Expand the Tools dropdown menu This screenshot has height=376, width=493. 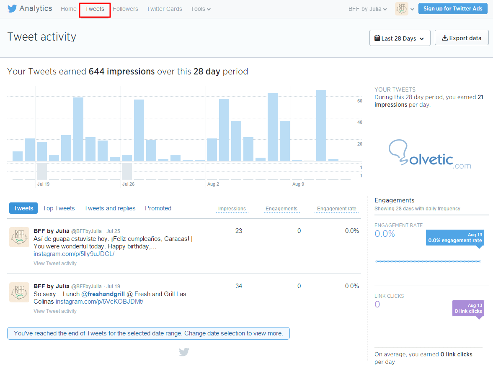(x=201, y=9)
